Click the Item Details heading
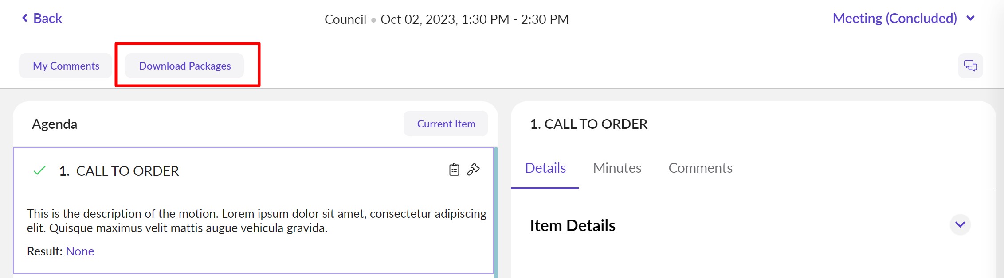Image resolution: width=1004 pixels, height=278 pixels. point(573,226)
